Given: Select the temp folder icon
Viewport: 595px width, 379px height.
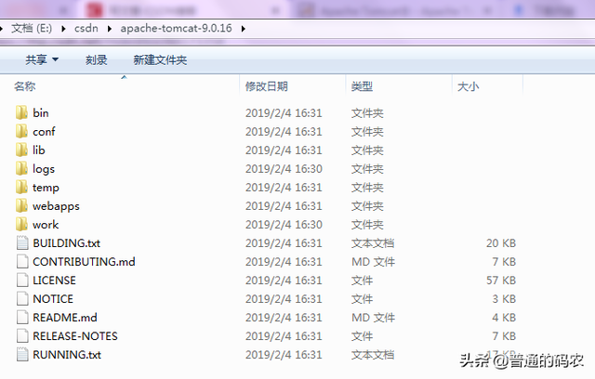Looking at the screenshot, I should coord(21,187).
